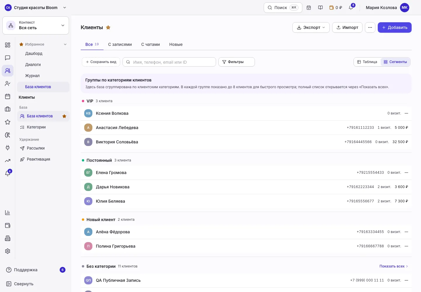The height and width of the screenshot is (292, 421).
Task: Open the wallet balance 0 ₽ icon
Action: pyautogui.click(x=336, y=8)
